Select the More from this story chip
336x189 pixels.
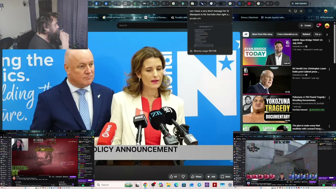(x=262, y=34)
